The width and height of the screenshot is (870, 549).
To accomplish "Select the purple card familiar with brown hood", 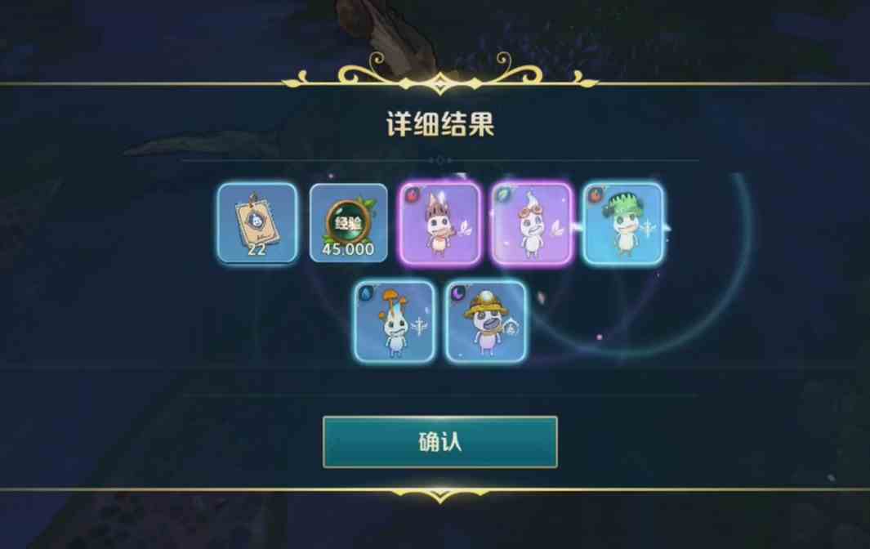I will [x=440, y=223].
